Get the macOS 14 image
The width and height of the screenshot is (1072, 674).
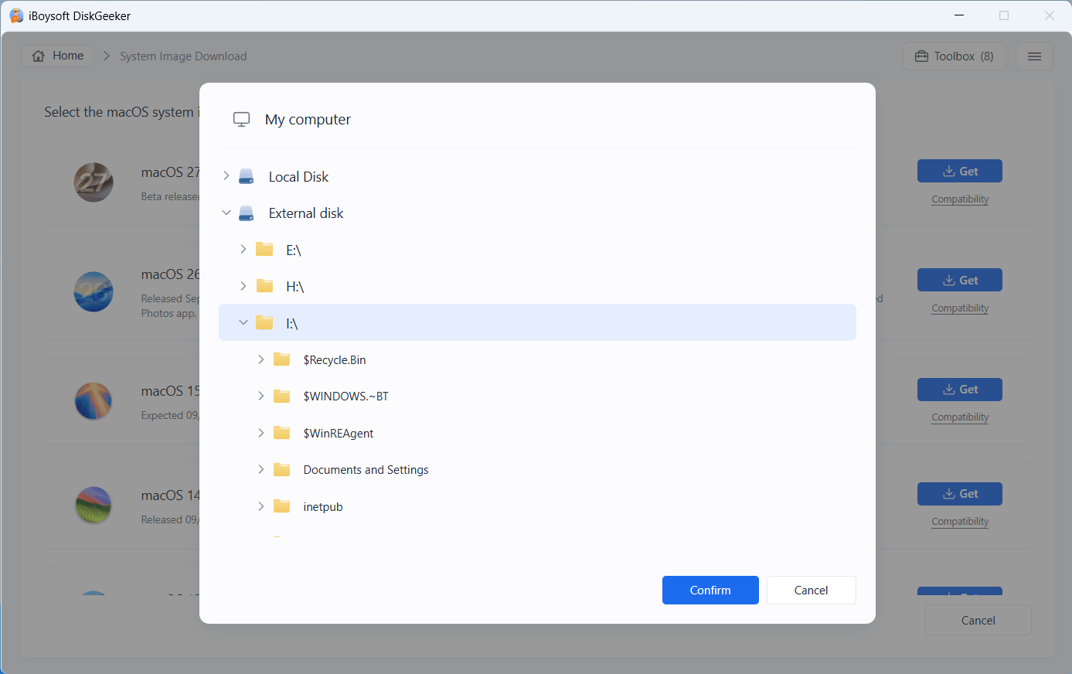point(959,494)
